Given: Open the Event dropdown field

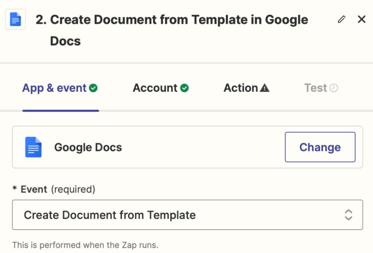Looking at the screenshot, I should (x=188, y=215).
